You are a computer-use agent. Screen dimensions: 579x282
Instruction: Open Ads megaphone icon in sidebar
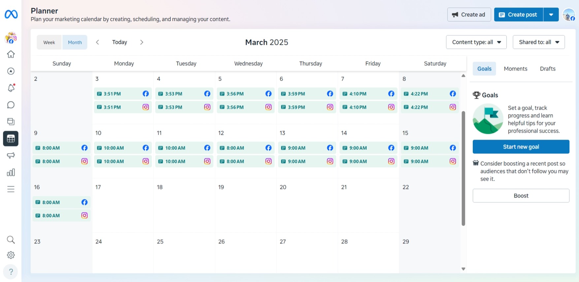[11, 155]
